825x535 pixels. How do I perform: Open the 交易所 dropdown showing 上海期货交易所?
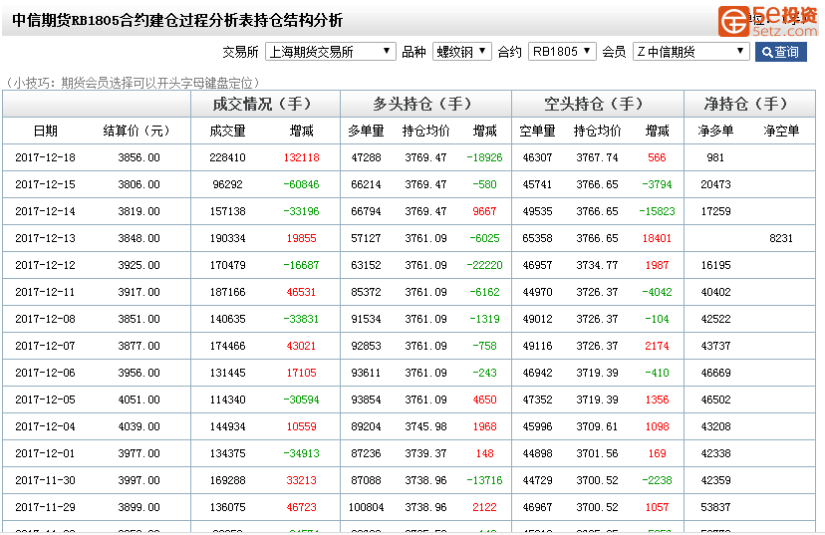[331, 52]
